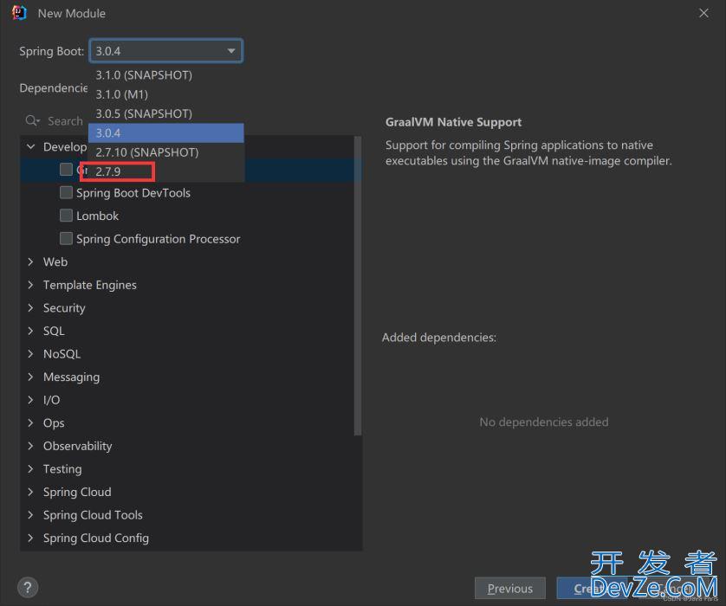Expand the NoSQL category
Image resolution: width=726 pixels, height=606 pixels.
[31, 354]
